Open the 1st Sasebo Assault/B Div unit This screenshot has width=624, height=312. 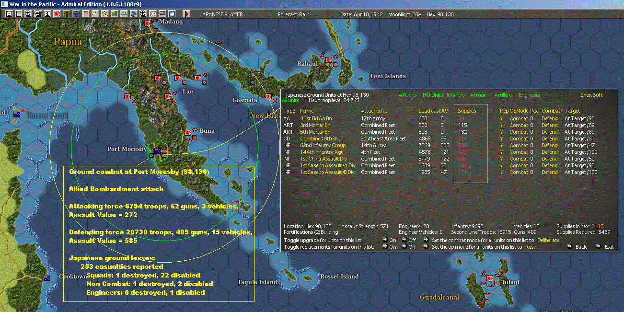click(327, 172)
